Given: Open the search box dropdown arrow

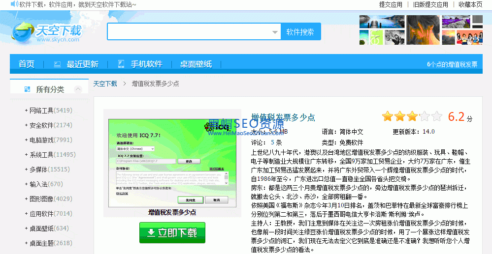Looking at the screenshot, I should coord(275,32).
